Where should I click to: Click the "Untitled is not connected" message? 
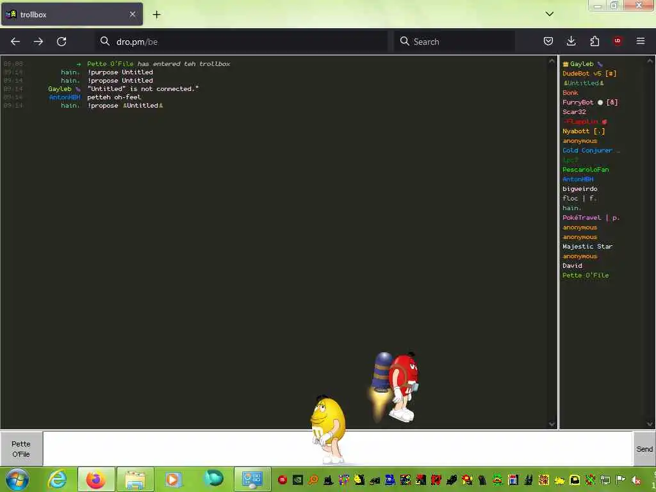pyautogui.click(x=143, y=89)
